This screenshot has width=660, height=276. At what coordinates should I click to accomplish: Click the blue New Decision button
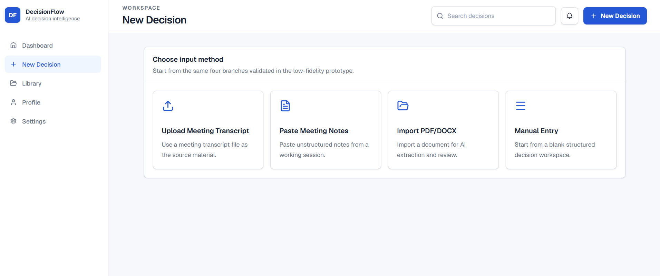coord(615,16)
